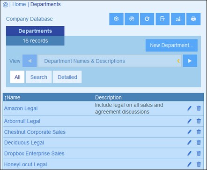Switch to the Search tab
Screen dimensions: 207x170
[39, 77]
